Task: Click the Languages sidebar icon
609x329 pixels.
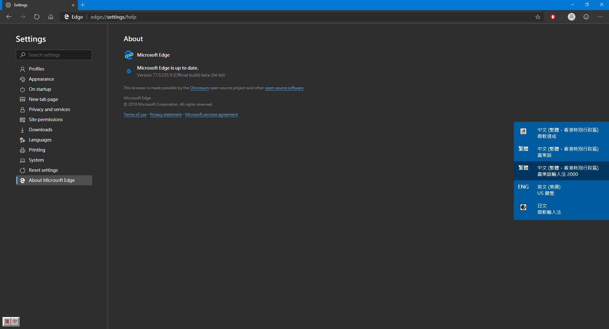Action: tap(23, 140)
